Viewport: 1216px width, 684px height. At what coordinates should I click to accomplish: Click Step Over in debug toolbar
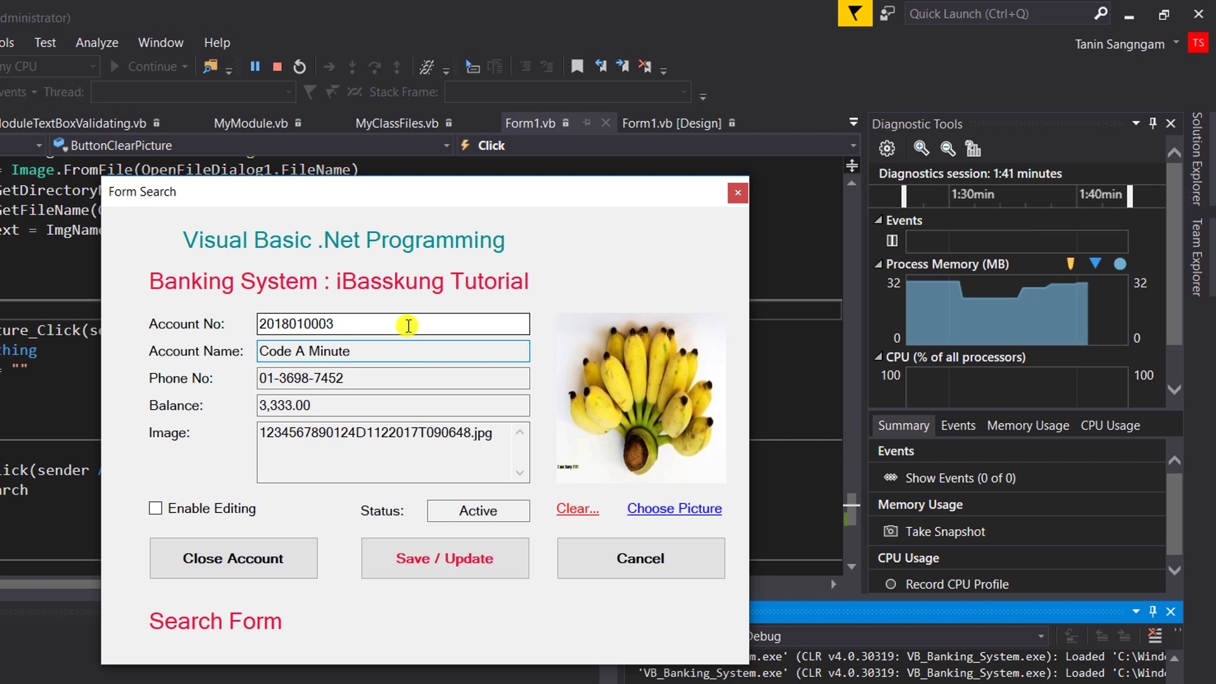click(x=375, y=66)
